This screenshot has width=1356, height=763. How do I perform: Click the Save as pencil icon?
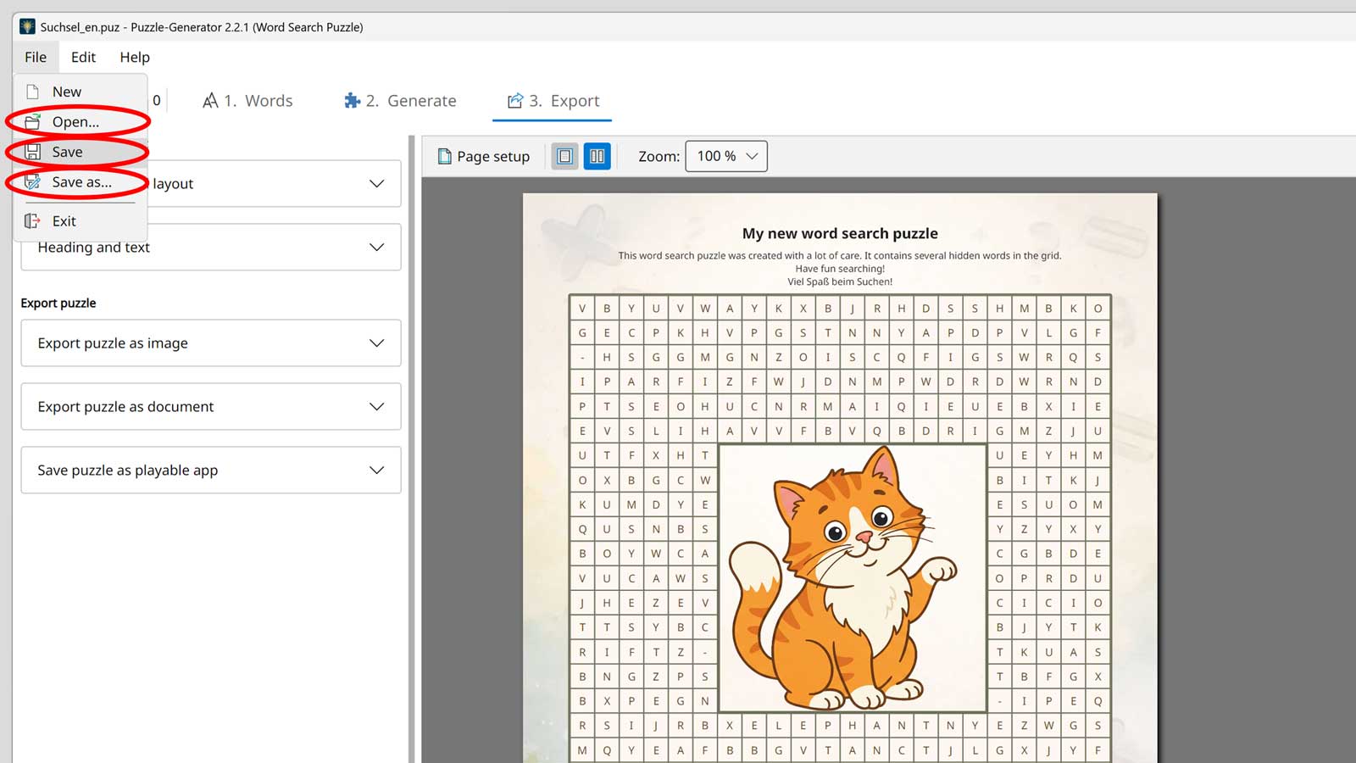[x=32, y=182]
